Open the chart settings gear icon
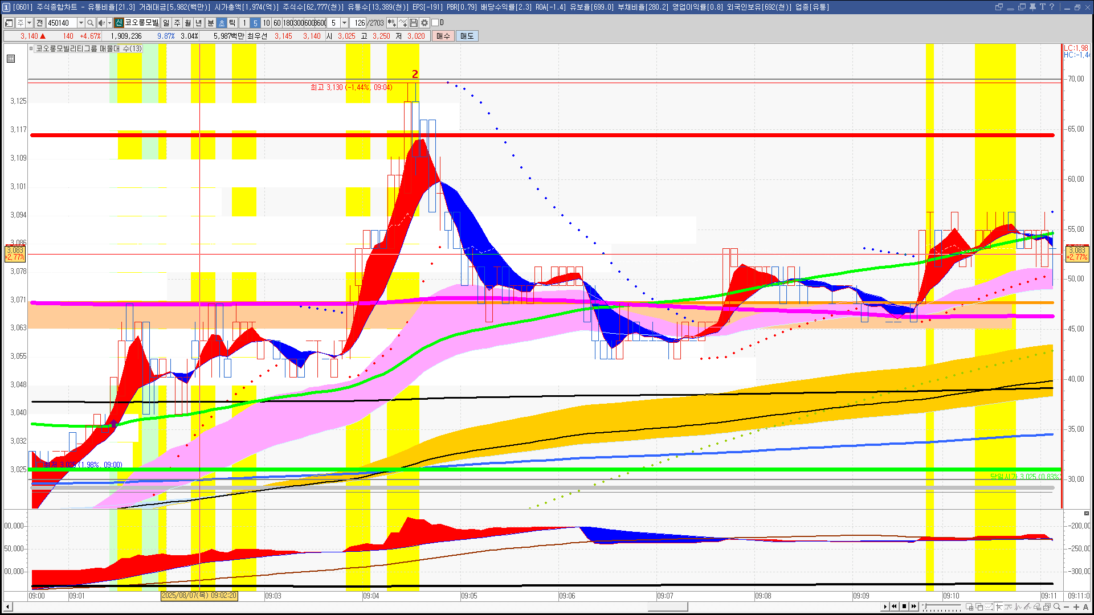This screenshot has width=1094, height=615. 424,23
